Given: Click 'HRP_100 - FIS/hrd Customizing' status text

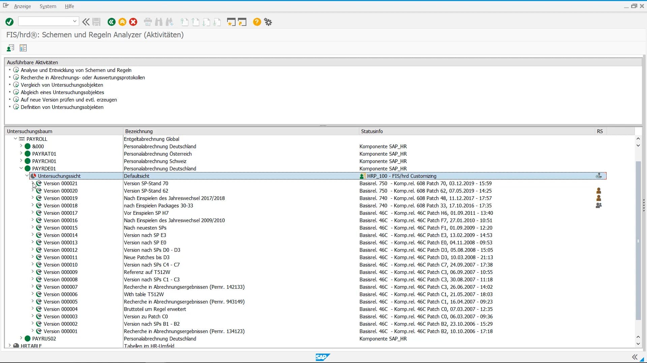Looking at the screenshot, I should pyautogui.click(x=402, y=176).
